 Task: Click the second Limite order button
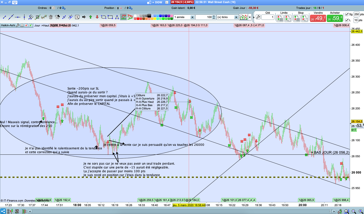(288, 18)
